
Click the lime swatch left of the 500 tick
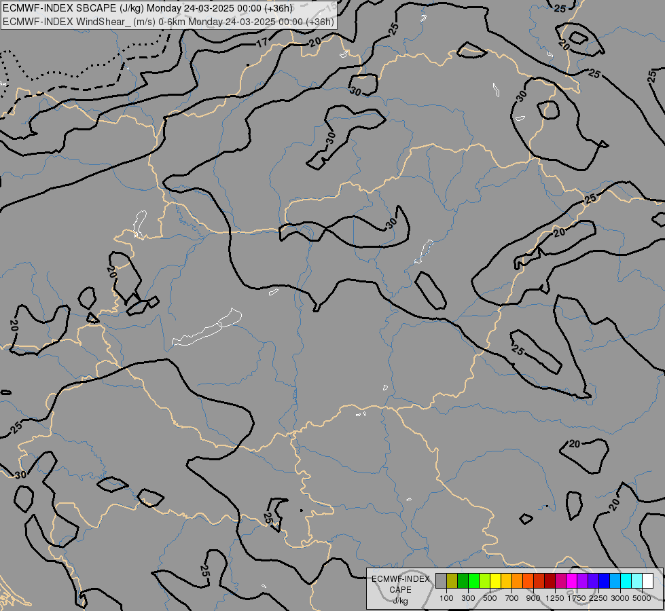485,580
